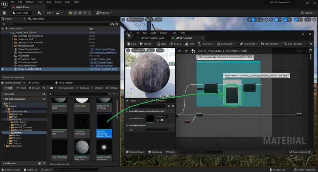Expand the MiniTutorialStuff folder
This screenshot has height=172, width=318.
(13, 46)
